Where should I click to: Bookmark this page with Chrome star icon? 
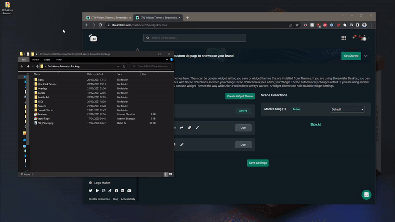(x=297, y=25)
